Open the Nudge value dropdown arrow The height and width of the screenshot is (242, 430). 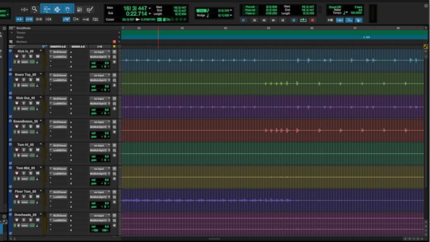click(231, 15)
